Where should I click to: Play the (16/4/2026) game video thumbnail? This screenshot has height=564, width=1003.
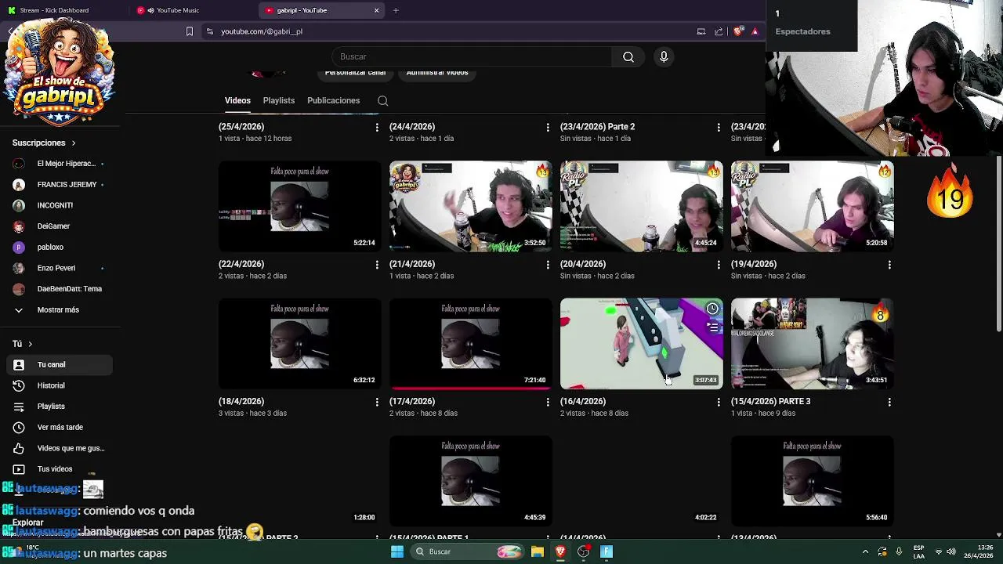click(642, 343)
